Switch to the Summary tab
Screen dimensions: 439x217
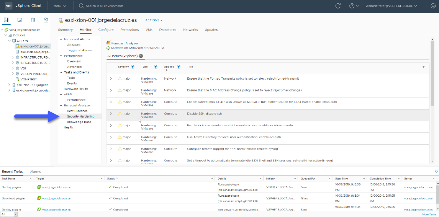[65, 29]
